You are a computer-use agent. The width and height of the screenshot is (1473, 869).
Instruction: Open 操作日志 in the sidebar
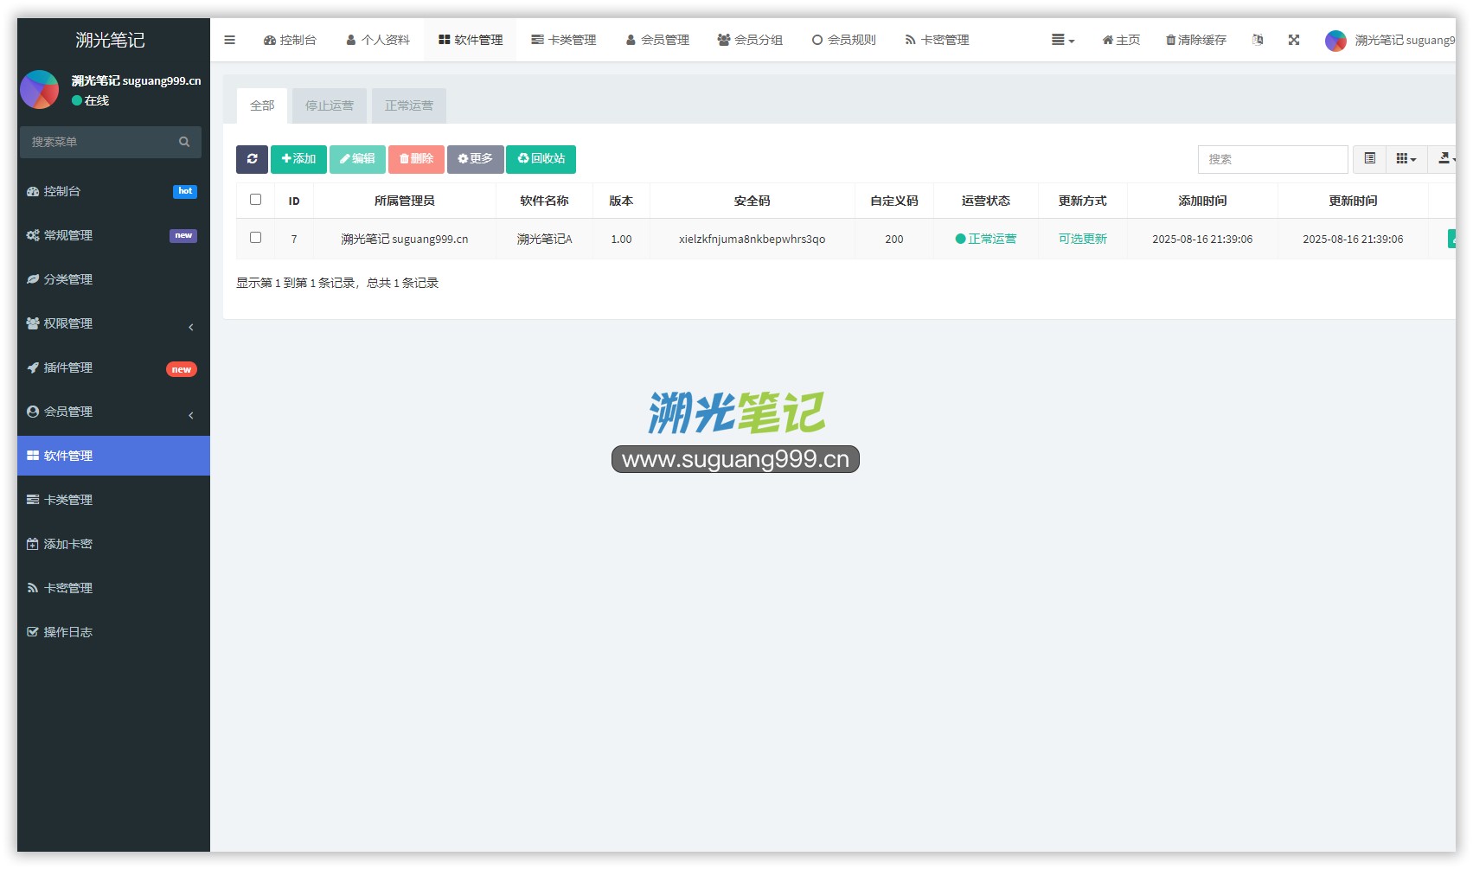(113, 632)
